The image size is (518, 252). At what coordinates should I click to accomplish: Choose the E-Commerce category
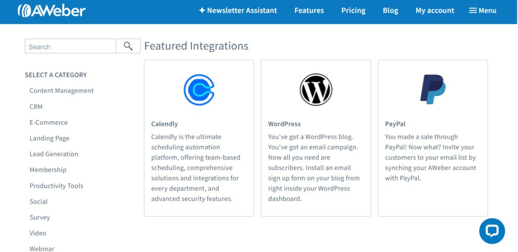(49, 122)
